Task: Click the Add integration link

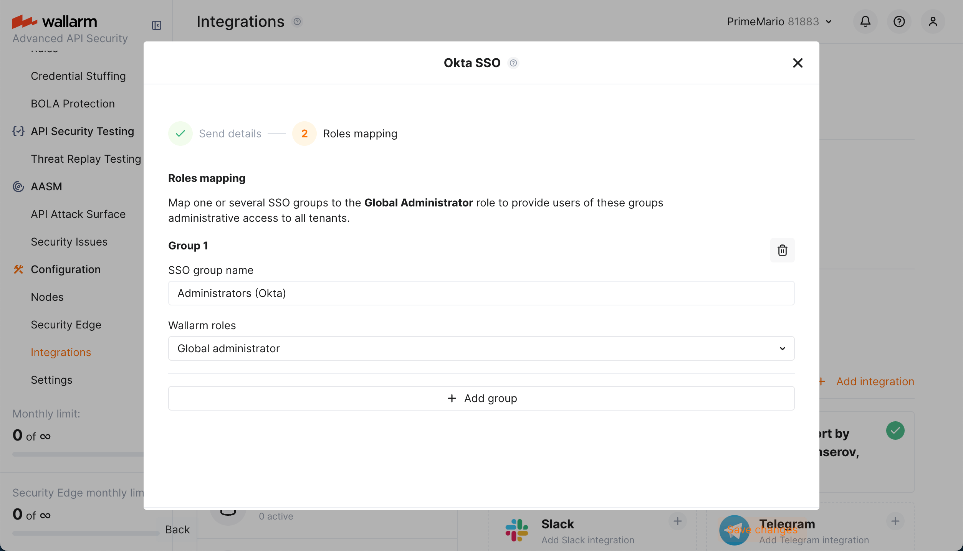Action: pos(875,381)
